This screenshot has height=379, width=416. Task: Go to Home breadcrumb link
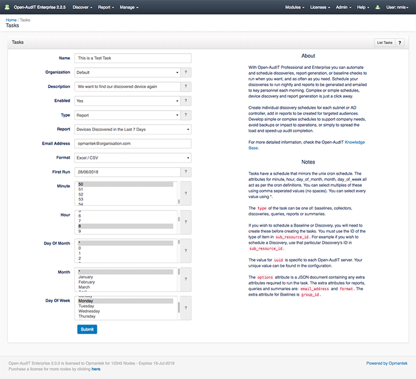pos(11,20)
